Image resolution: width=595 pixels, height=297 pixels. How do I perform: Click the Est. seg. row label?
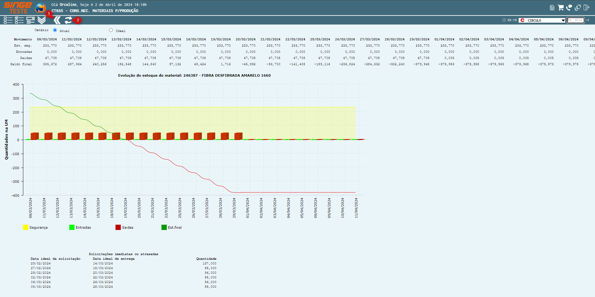23,46
